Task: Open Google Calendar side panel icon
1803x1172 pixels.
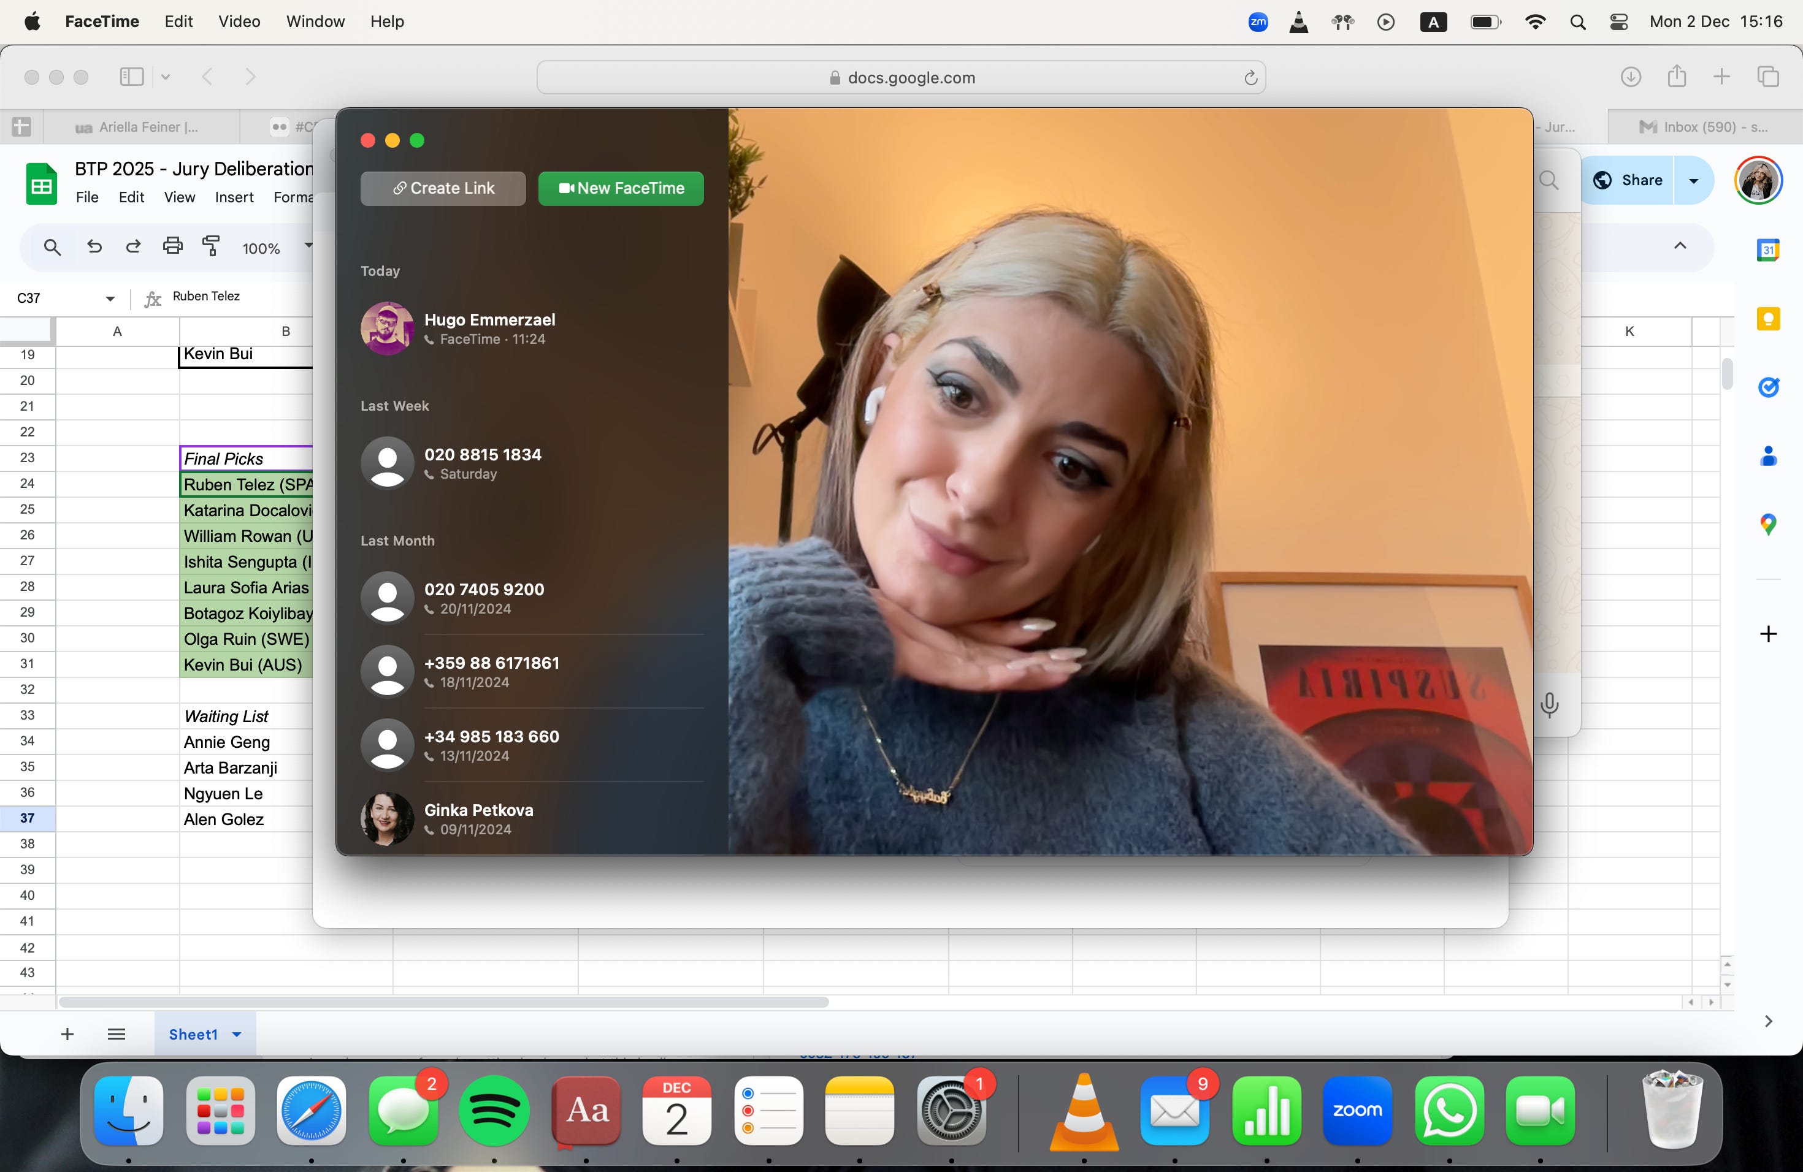Action: (1767, 250)
